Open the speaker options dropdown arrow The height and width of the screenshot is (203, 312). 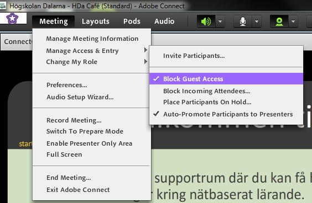pyautogui.click(x=220, y=21)
